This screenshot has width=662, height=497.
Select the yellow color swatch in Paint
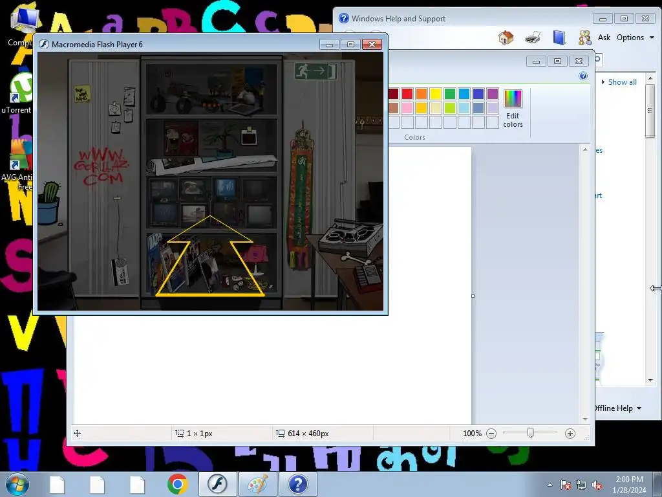[x=436, y=93]
